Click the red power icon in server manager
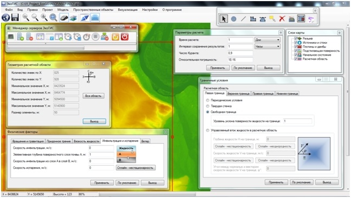Screen dimensions: 351x198 (x=125, y=37)
